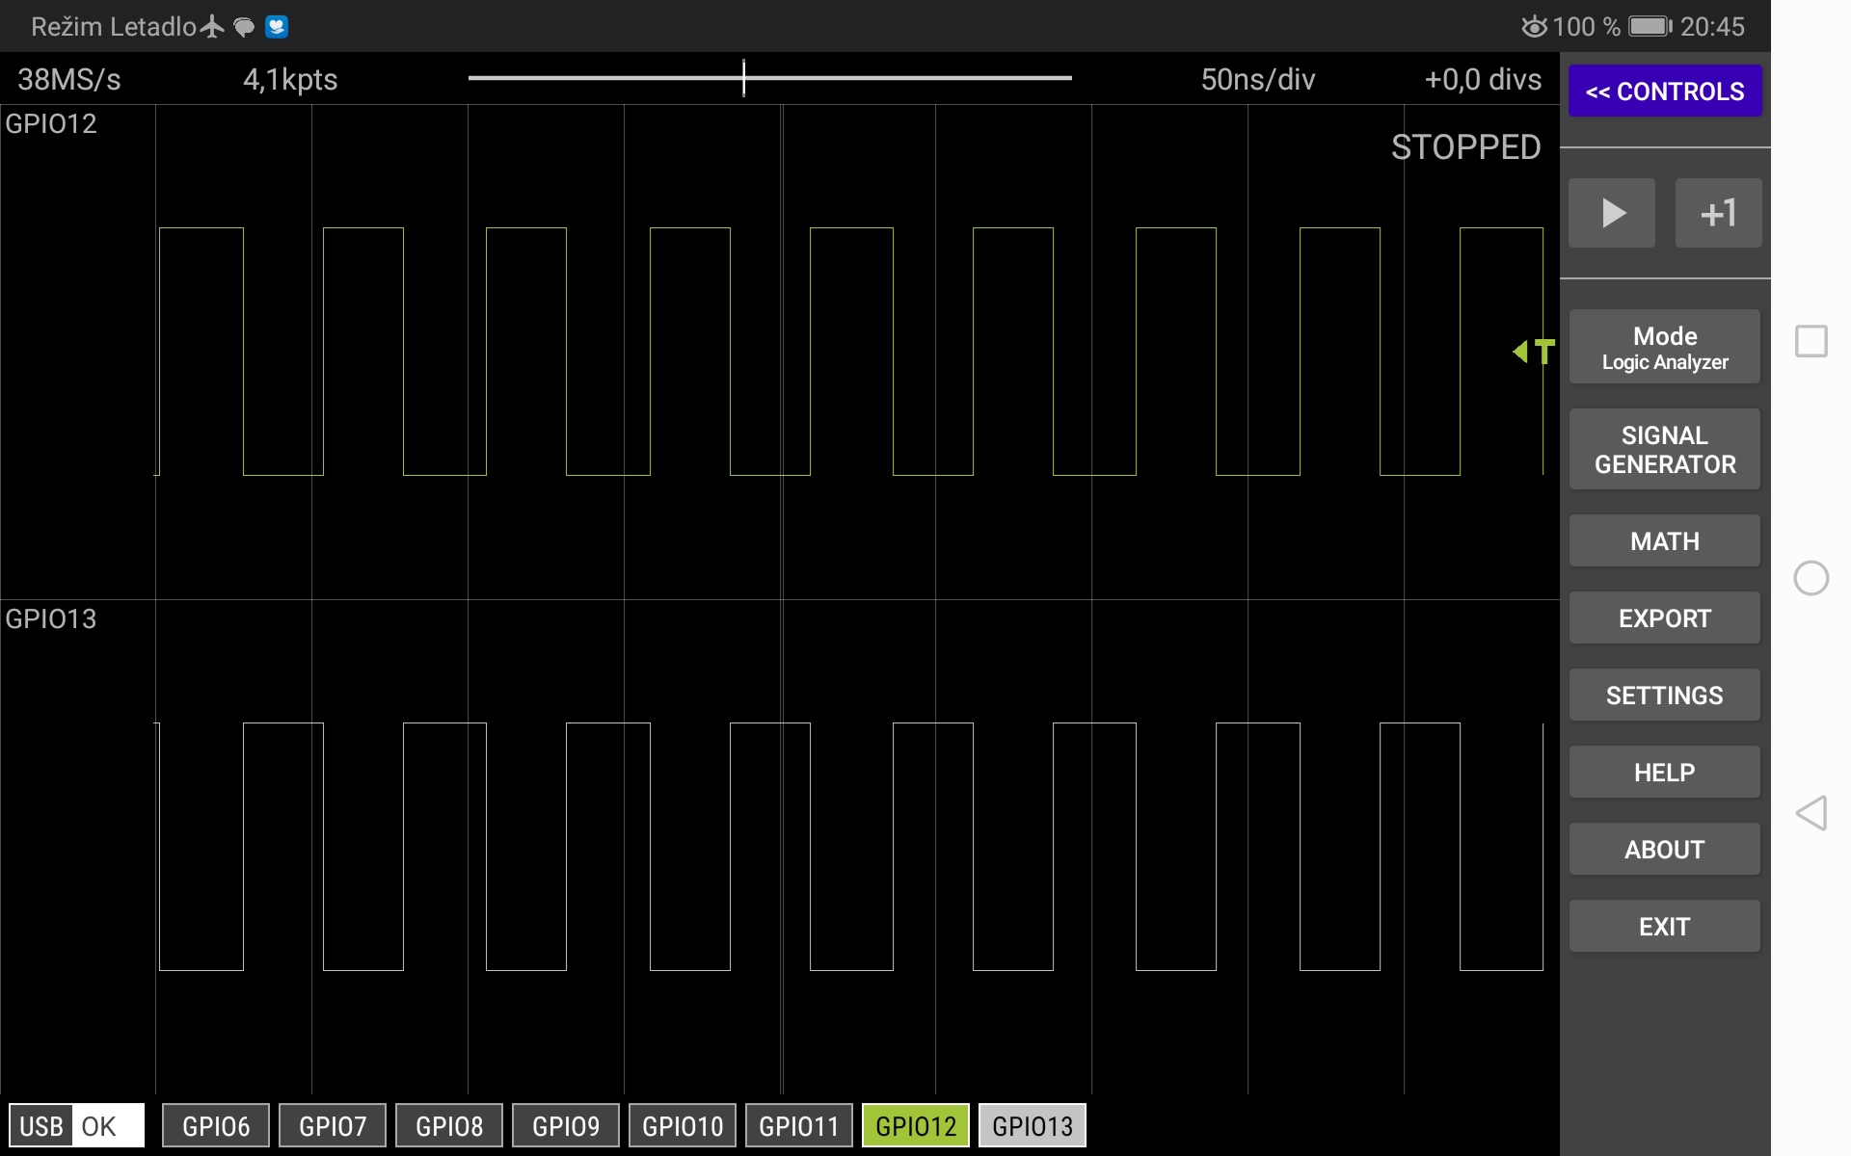Click the USB OK connection status
This screenshot has height=1156, width=1851.
pyautogui.click(x=75, y=1125)
